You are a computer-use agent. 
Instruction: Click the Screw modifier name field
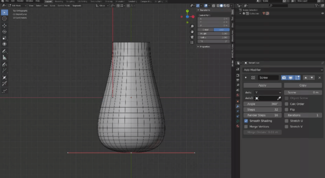[x=269, y=78]
